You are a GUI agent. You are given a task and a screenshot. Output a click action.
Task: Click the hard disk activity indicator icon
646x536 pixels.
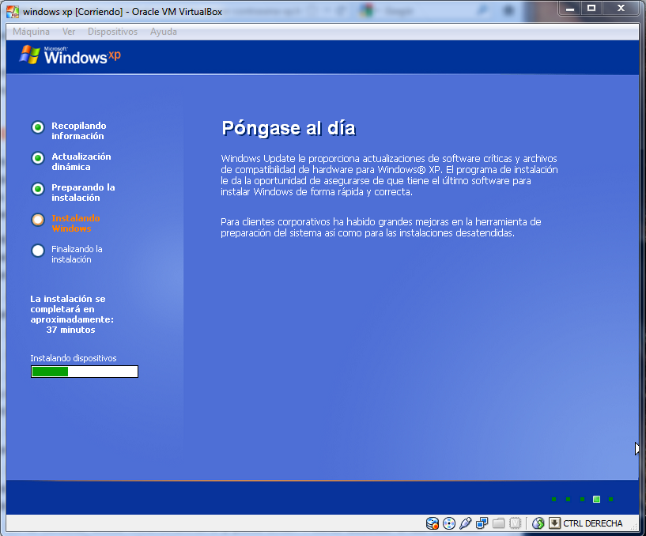click(x=433, y=523)
